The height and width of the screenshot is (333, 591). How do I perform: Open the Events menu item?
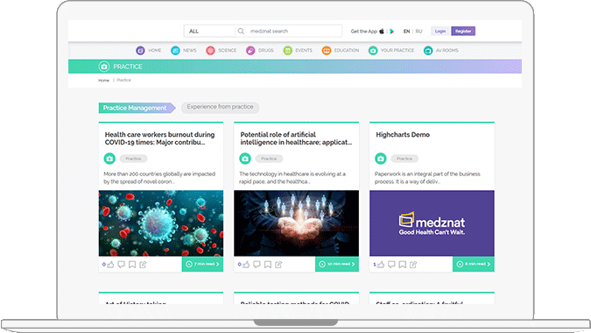point(304,50)
